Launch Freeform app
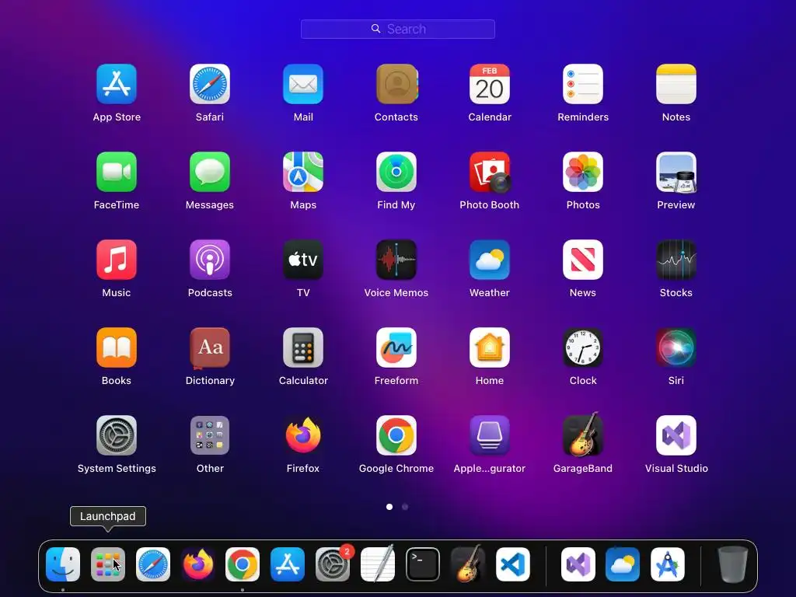The width and height of the screenshot is (796, 597). click(396, 347)
